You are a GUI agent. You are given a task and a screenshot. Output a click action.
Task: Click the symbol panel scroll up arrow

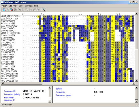136,88
